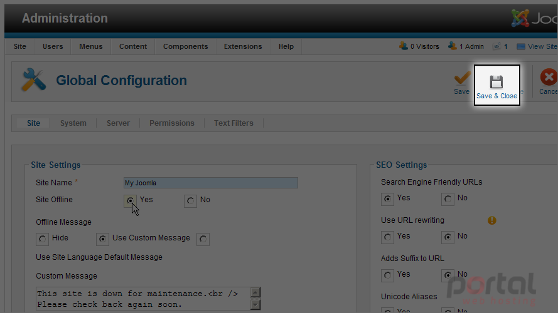Image resolution: width=558 pixels, height=313 pixels.
Task: Click Custom Message scrollbar down arrow
Action: tap(255, 304)
